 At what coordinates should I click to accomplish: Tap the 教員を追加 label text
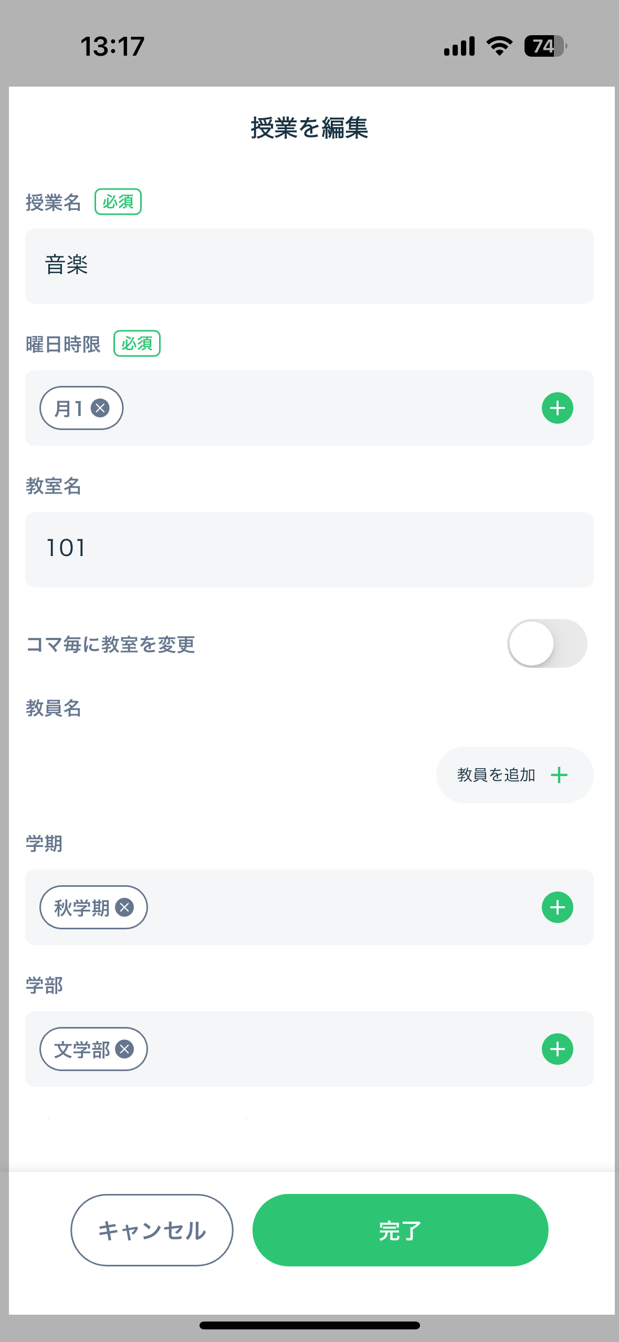tap(496, 775)
